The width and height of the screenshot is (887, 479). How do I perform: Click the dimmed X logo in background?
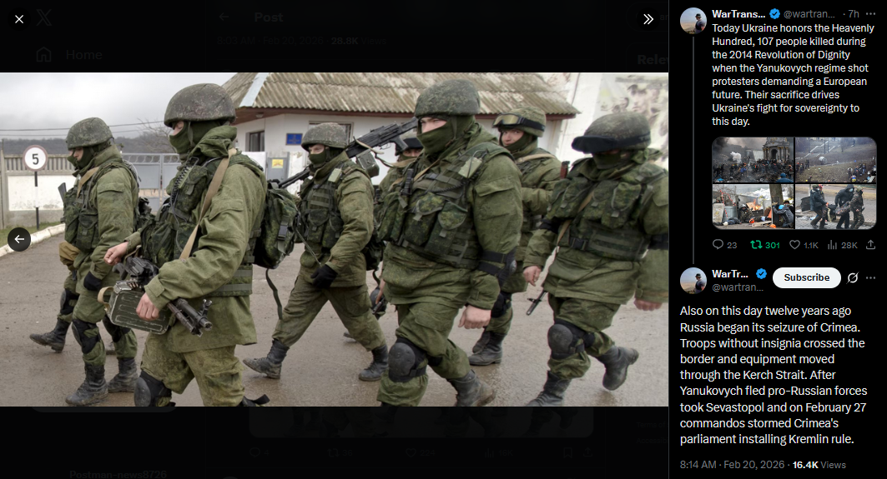pos(44,17)
